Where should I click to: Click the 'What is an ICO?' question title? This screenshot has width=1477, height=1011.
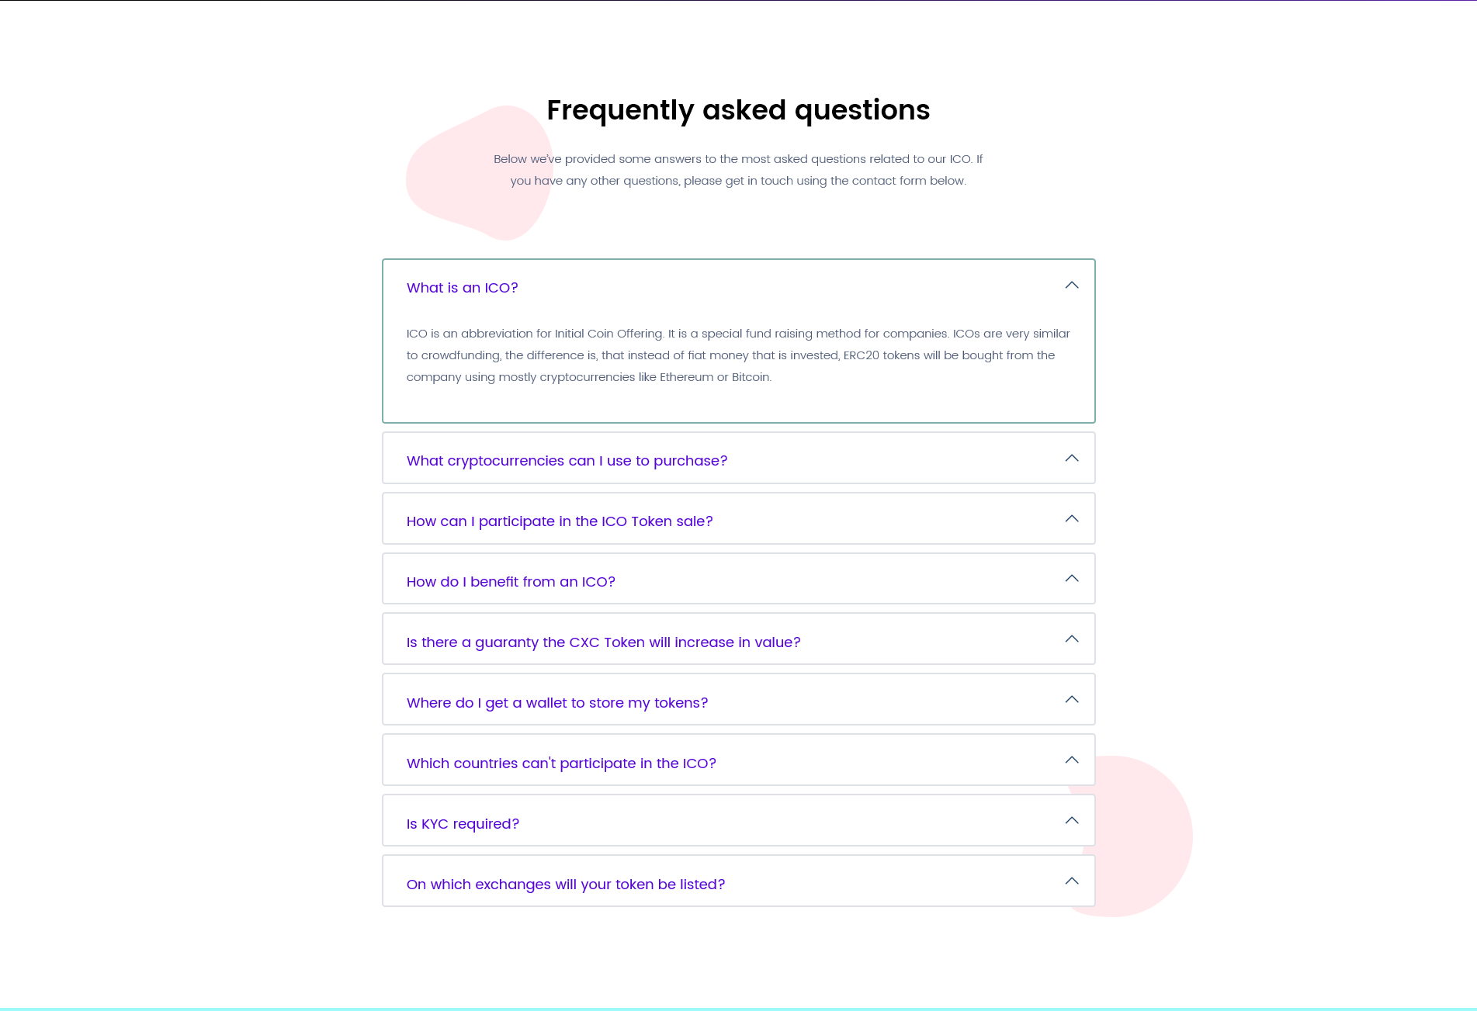coord(463,288)
